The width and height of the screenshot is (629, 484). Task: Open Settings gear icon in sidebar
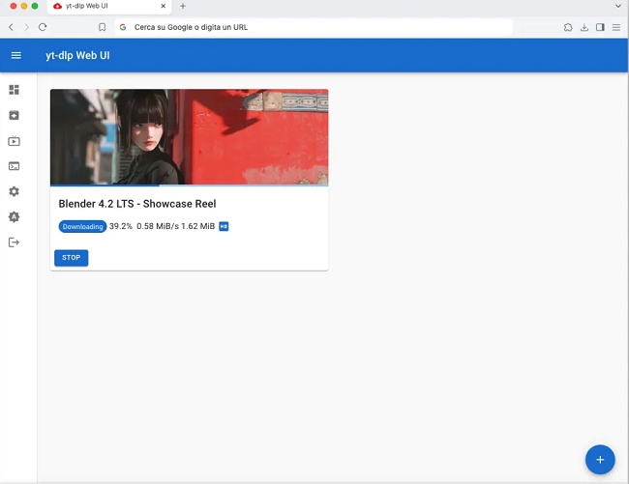[14, 191]
